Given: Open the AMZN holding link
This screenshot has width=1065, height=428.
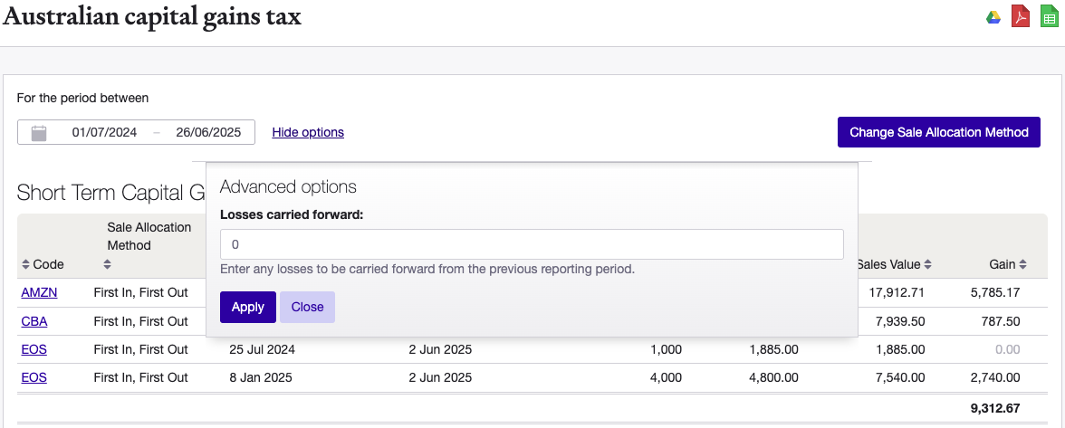Looking at the screenshot, I should [x=37, y=292].
